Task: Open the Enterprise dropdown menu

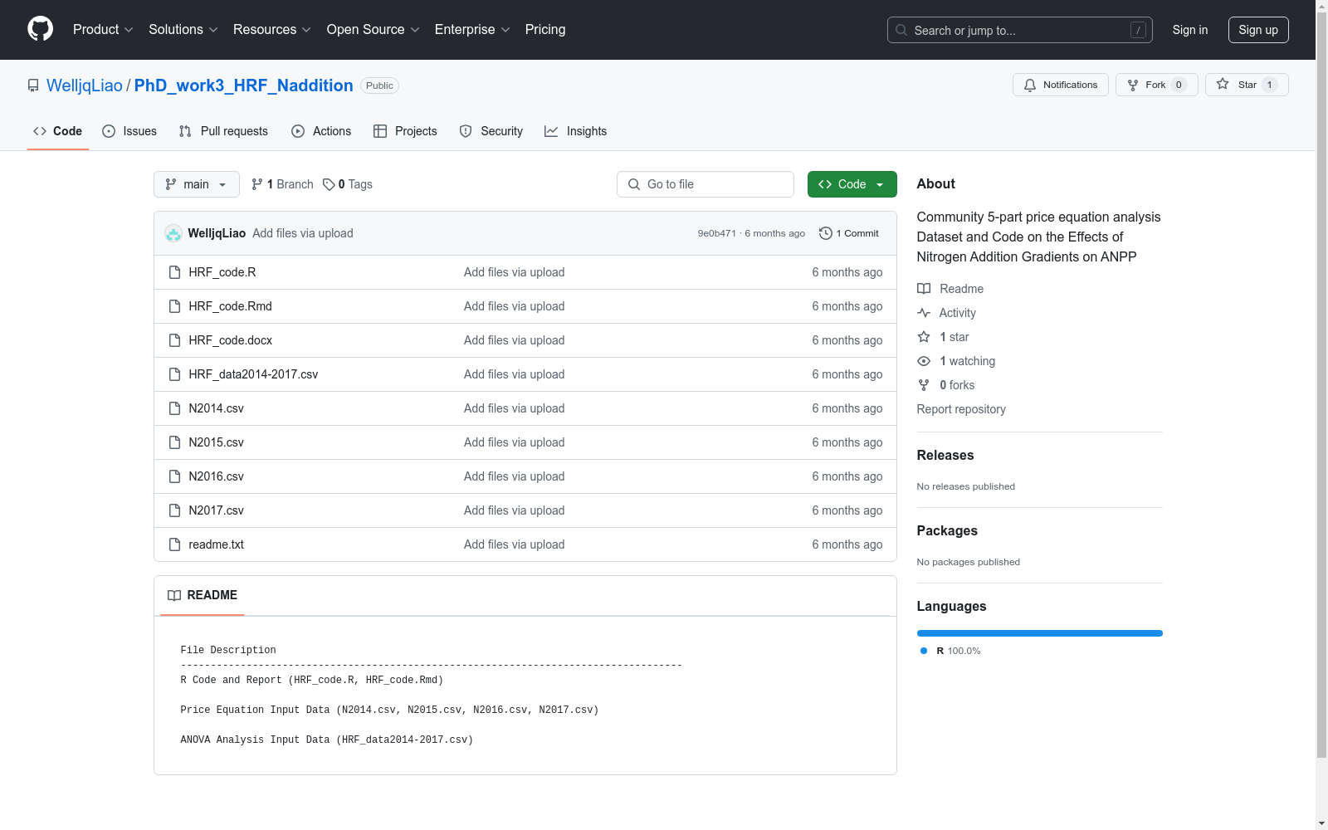Action: [472, 30]
